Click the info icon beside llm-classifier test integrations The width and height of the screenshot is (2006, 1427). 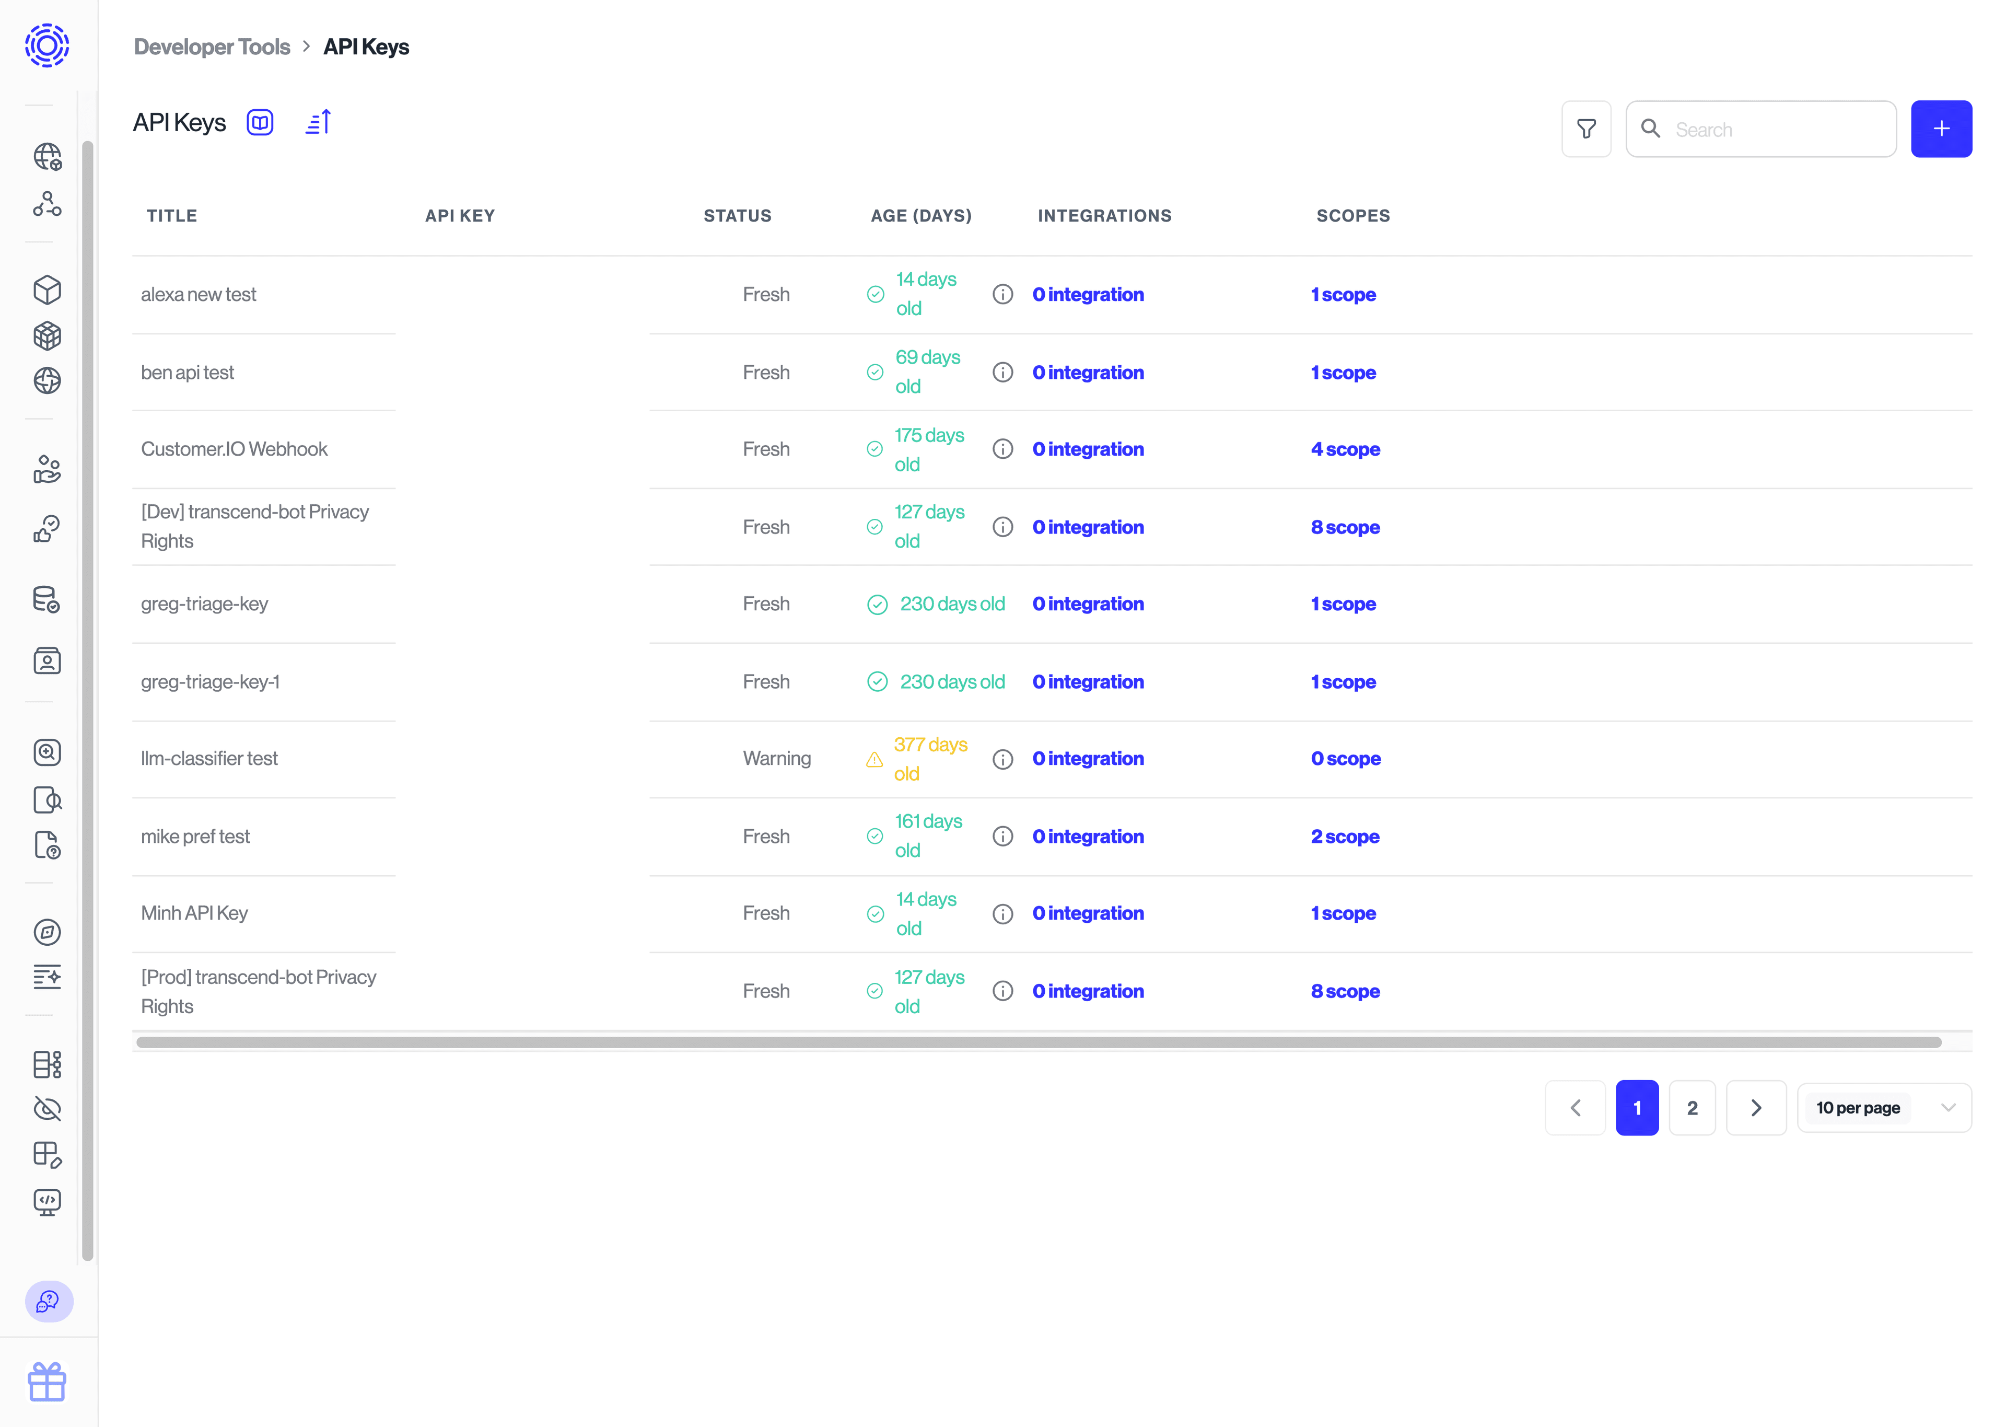tap(1003, 759)
